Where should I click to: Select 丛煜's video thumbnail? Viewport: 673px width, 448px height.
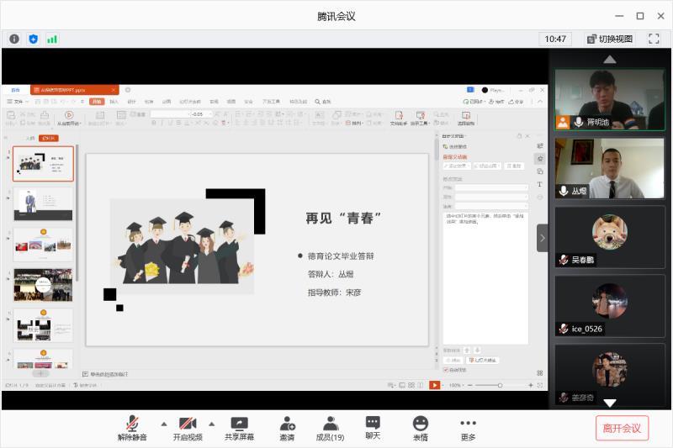click(x=609, y=168)
